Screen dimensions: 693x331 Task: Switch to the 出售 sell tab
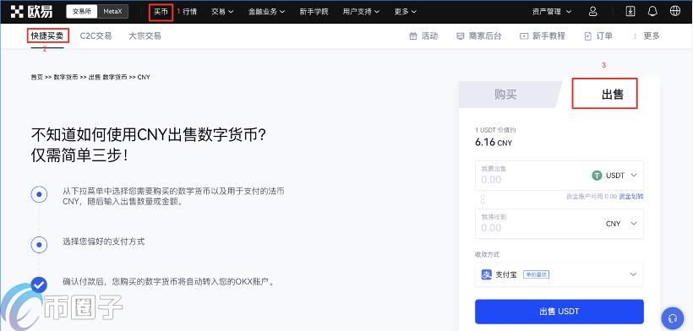coord(612,94)
